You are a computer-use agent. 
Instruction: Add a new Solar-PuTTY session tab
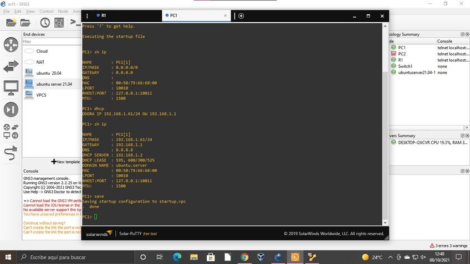(x=241, y=16)
